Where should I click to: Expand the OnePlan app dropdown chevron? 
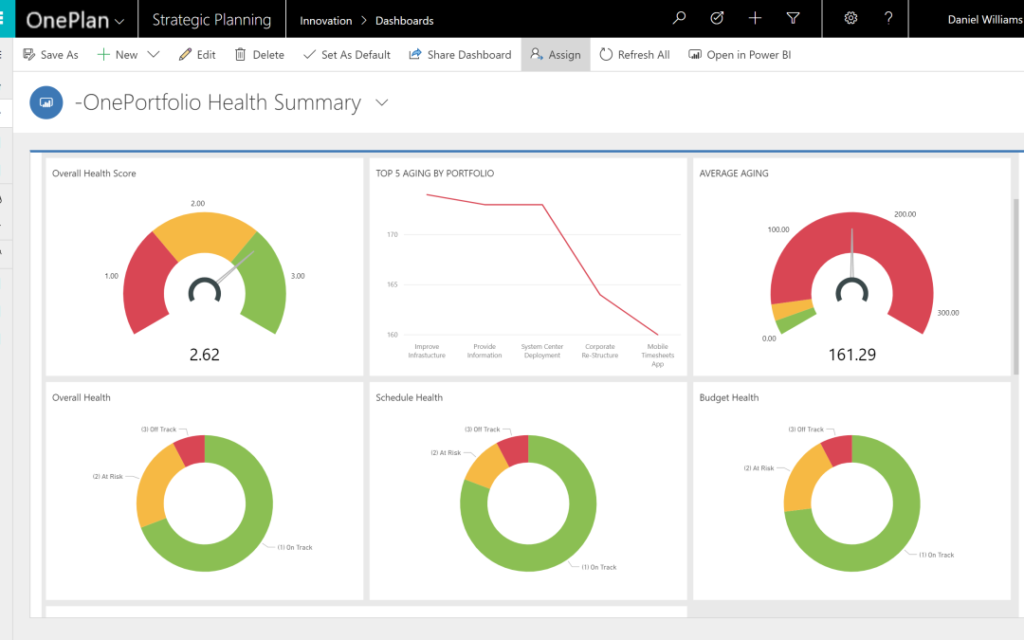pos(119,21)
